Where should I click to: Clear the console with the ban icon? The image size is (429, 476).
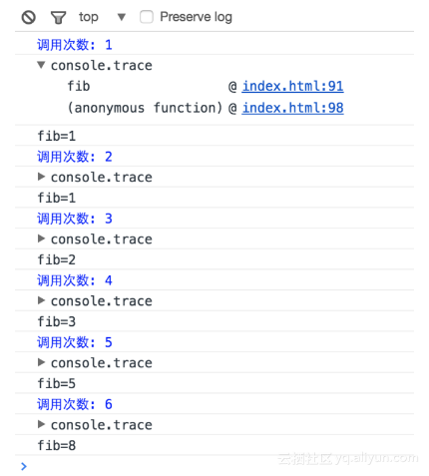click(29, 17)
